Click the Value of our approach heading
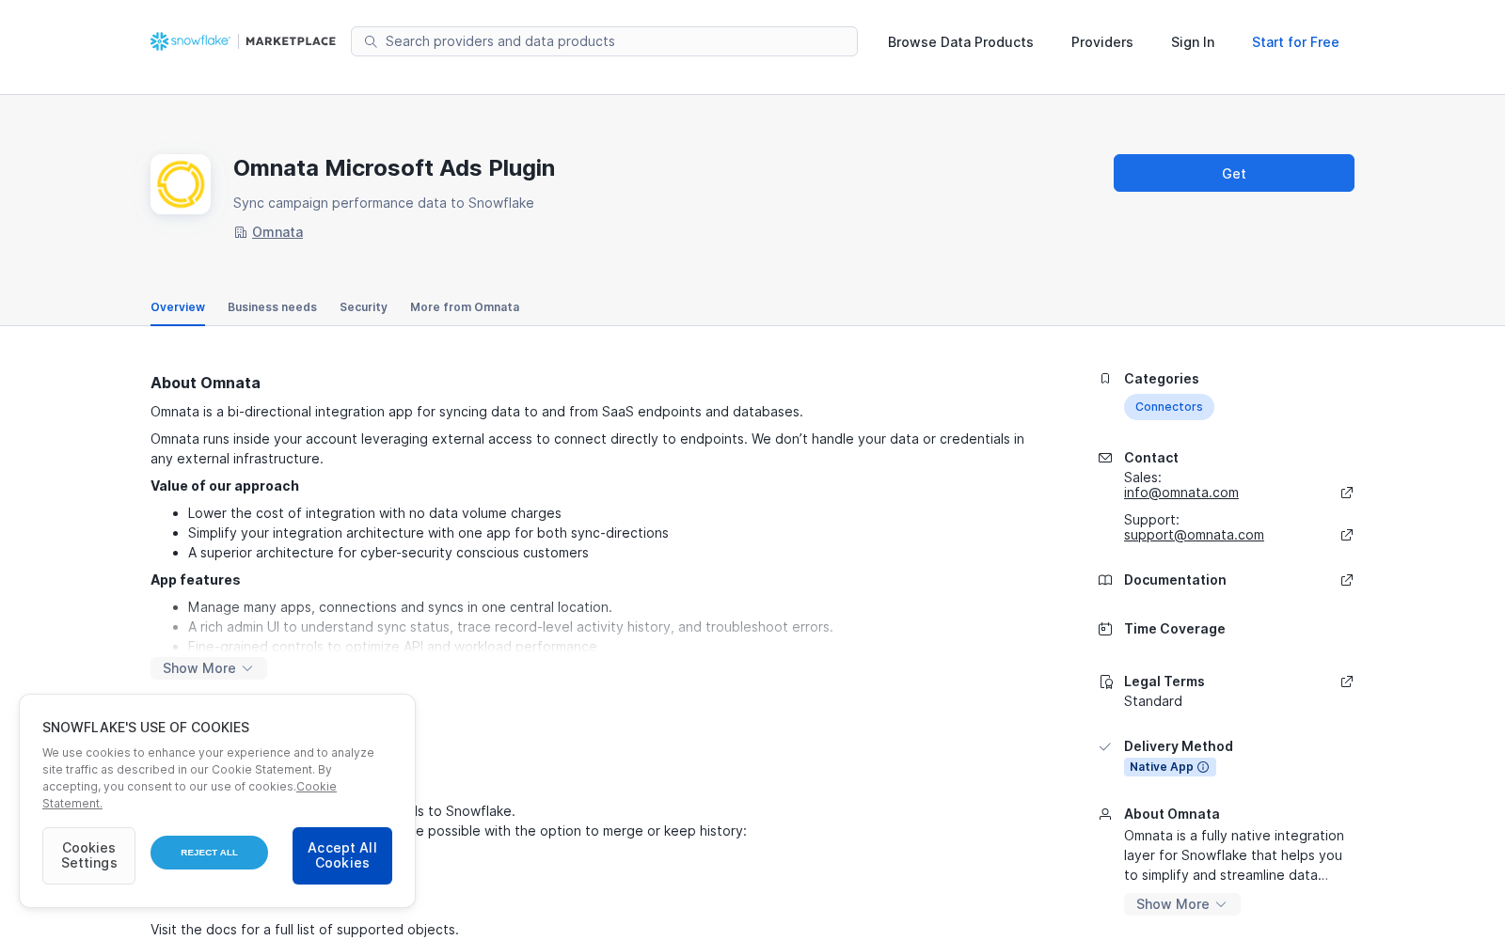Screen dimensions: 1505x940 [225, 486]
